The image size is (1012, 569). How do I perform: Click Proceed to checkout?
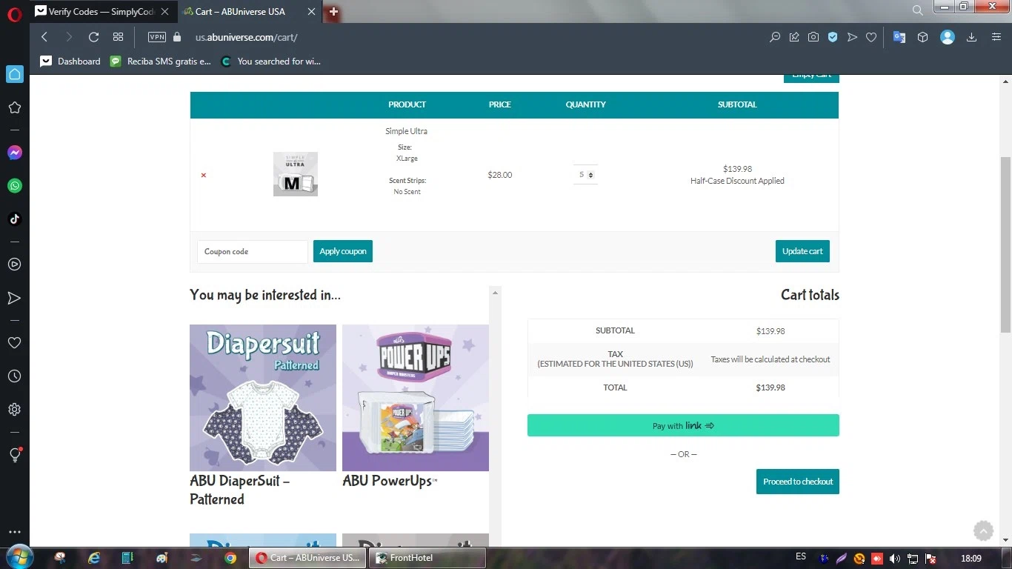(x=798, y=482)
